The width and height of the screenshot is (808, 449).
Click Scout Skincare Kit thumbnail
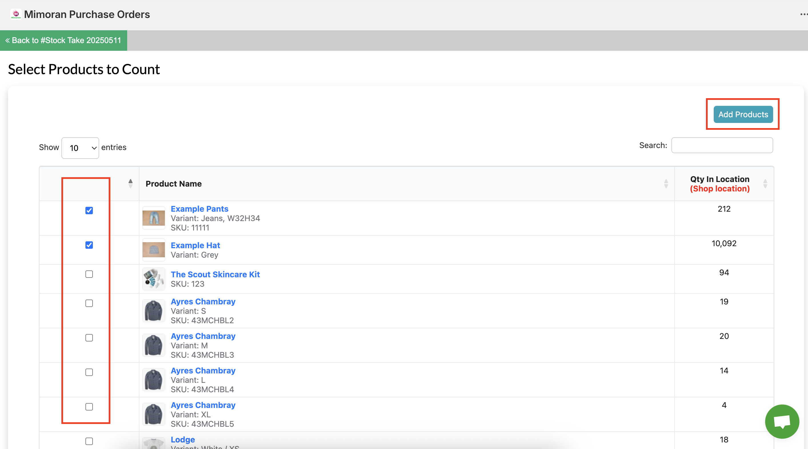(x=154, y=279)
